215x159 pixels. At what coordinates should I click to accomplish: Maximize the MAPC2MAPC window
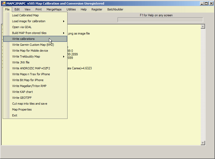(x=206, y=3)
